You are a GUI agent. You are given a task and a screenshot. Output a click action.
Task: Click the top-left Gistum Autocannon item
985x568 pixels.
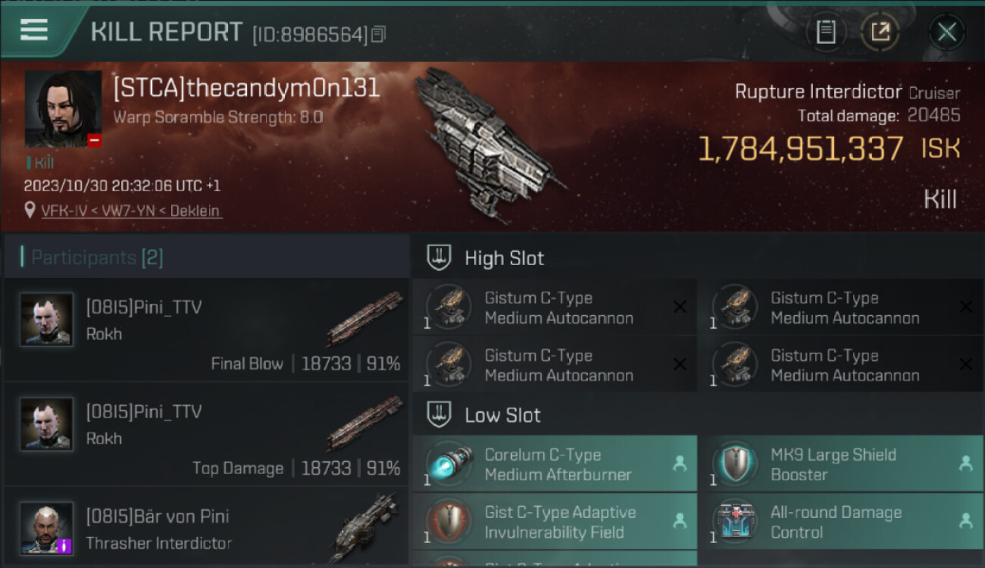coord(555,307)
